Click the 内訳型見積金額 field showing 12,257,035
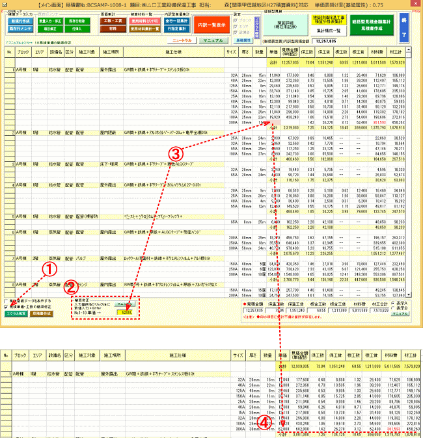 click(x=325, y=42)
